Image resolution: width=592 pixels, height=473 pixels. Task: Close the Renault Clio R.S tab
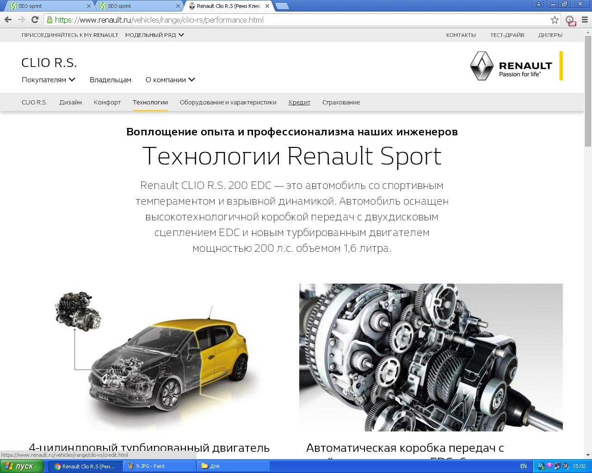267,6
